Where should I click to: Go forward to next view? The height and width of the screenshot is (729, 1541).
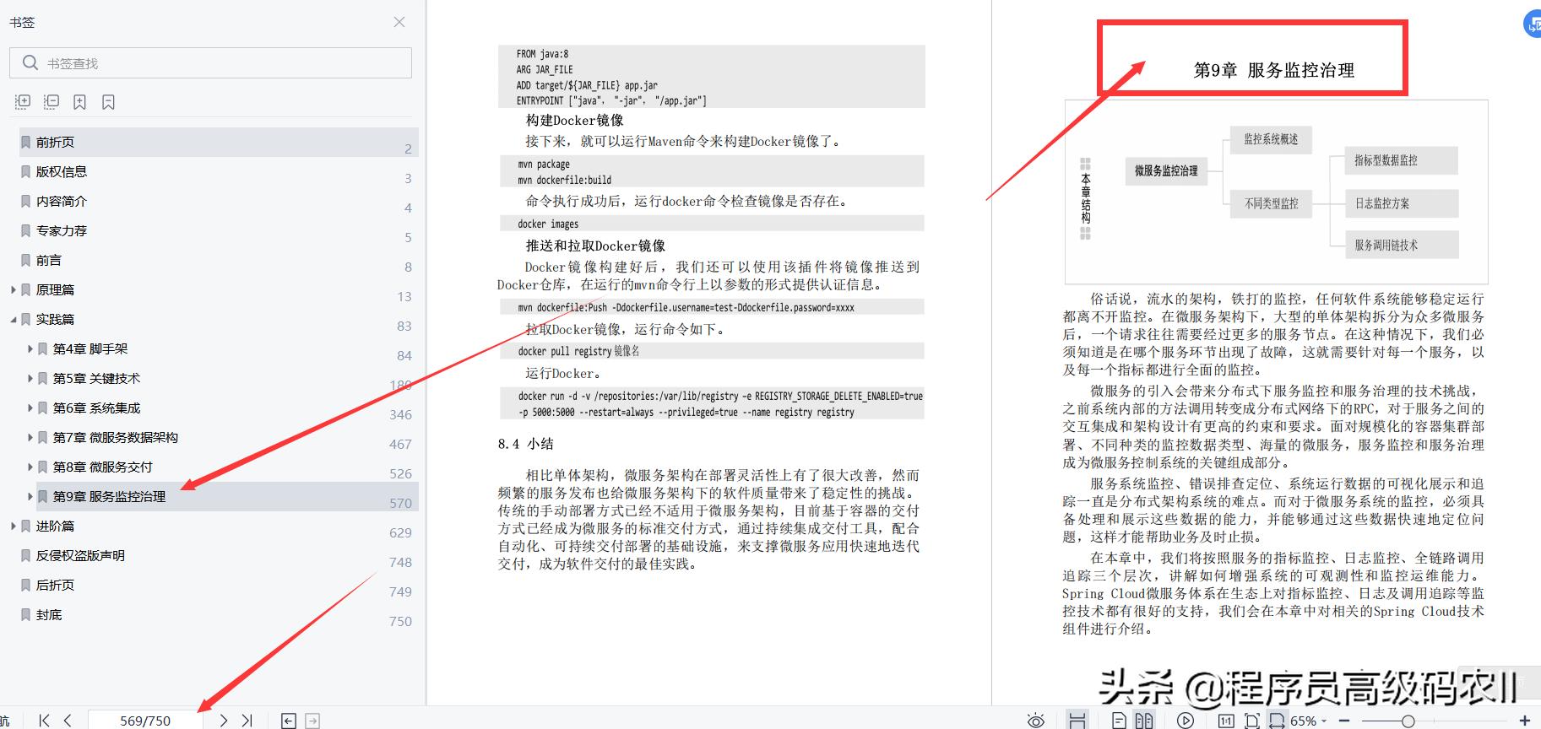click(x=312, y=721)
